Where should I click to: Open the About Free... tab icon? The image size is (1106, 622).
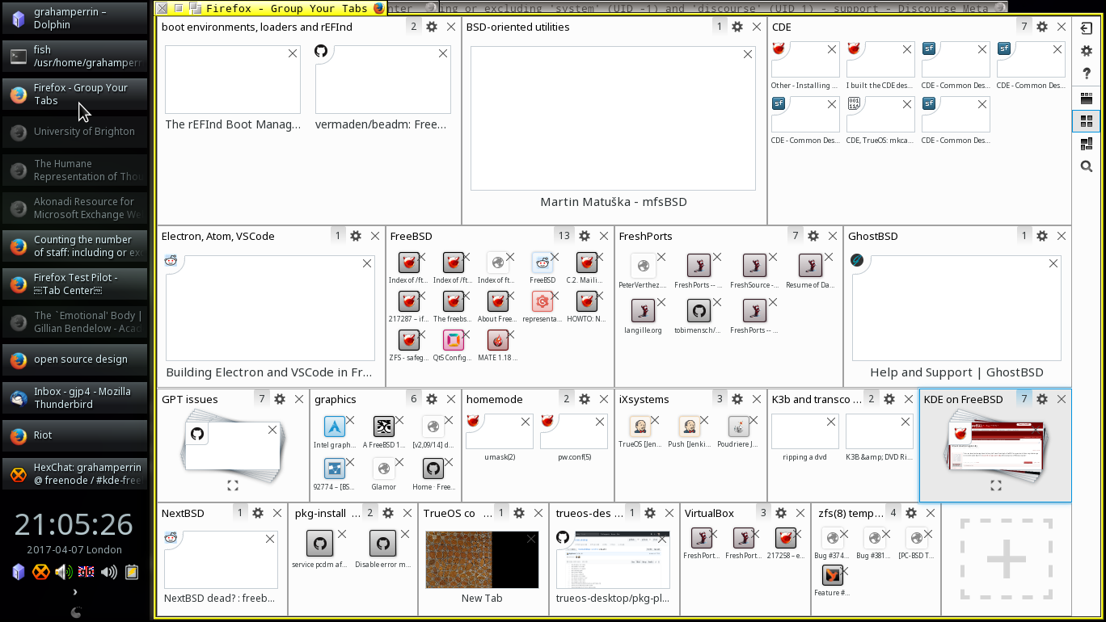[498, 301]
